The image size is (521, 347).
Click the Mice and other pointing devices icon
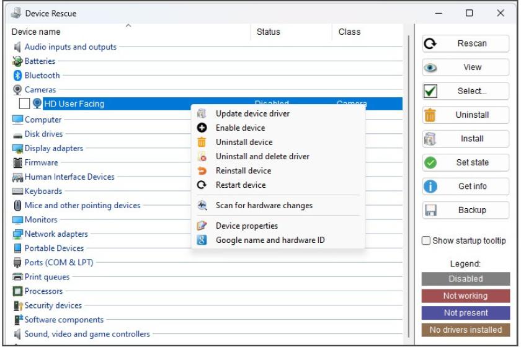coord(17,205)
